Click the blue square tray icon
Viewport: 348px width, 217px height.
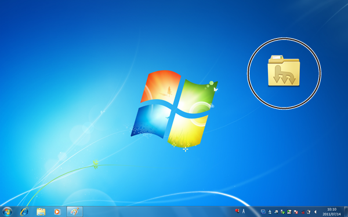pyautogui.click(x=263, y=212)
